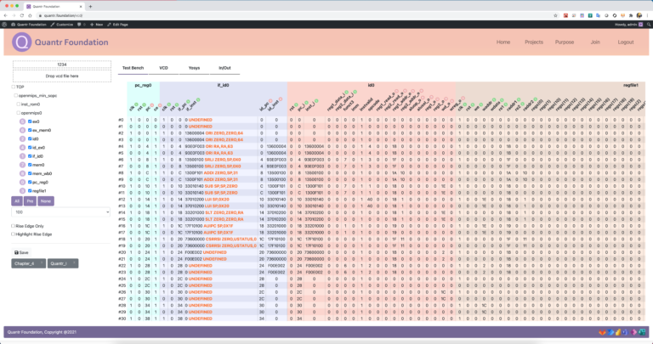Open the Home navigation item
This screenshot has width=653, height=344.
(503, 42)
